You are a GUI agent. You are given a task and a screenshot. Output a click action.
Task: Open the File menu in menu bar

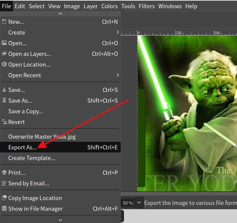coord(6,6)
